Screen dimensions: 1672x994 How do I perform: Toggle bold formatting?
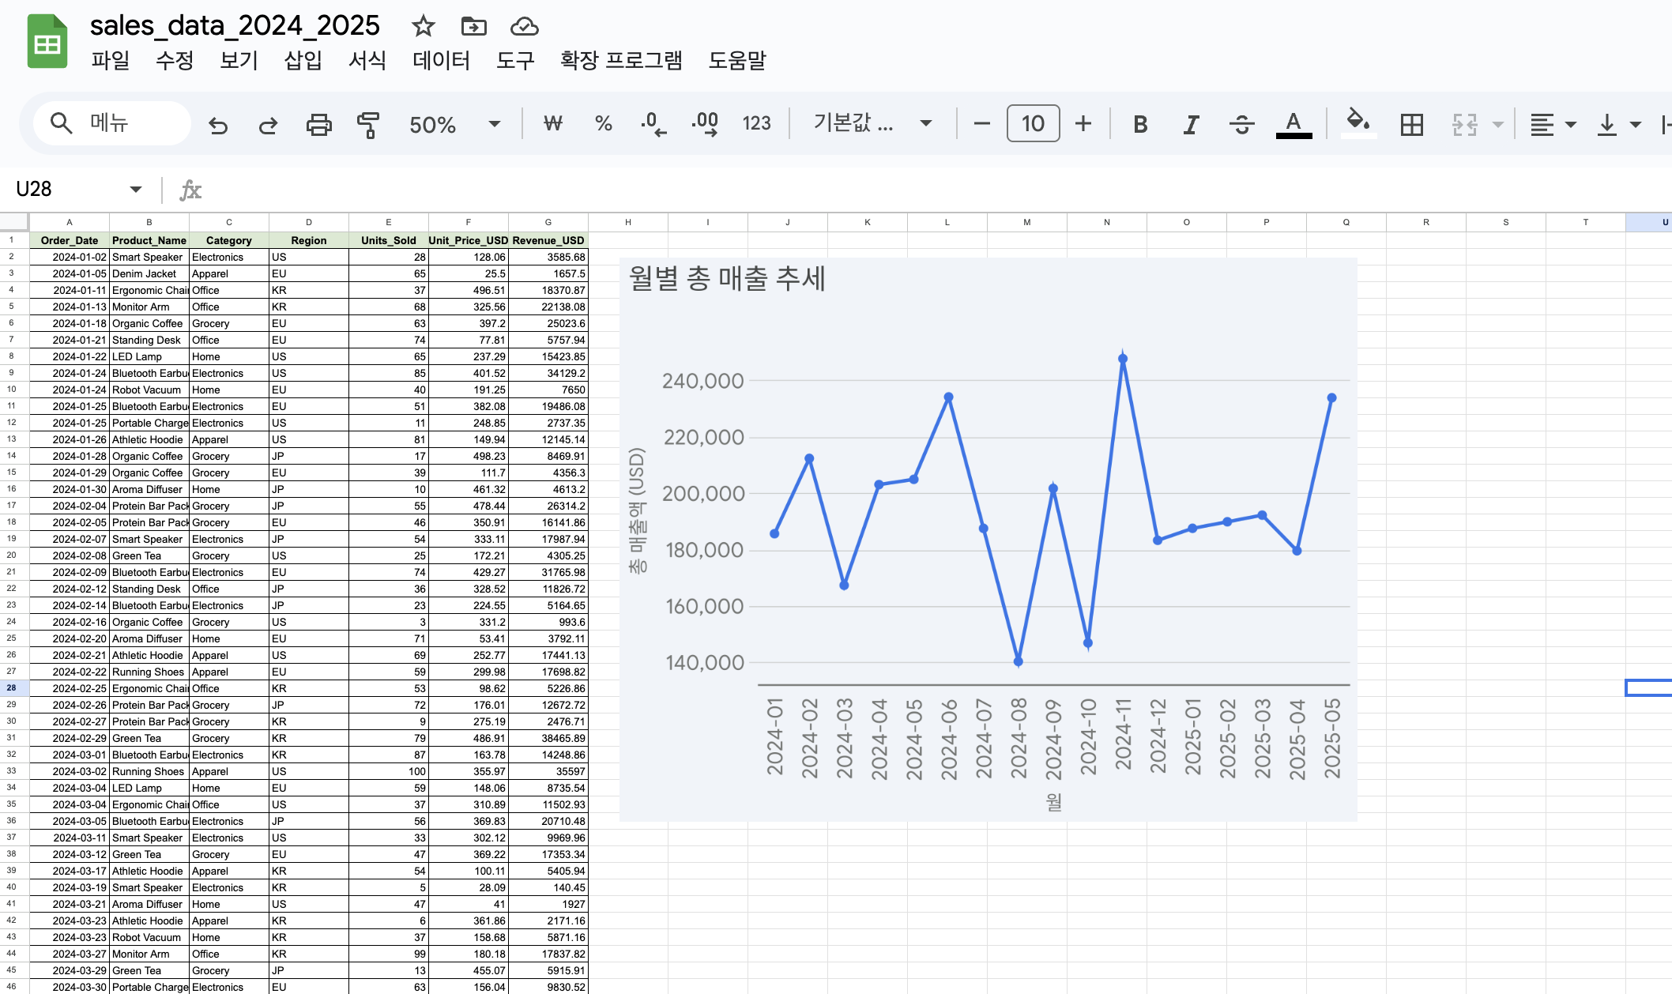click(x=1140, y=124)
